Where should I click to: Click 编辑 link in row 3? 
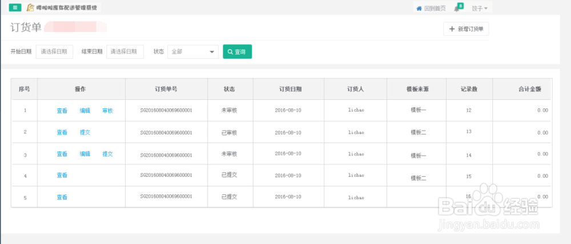pos(85,154)
